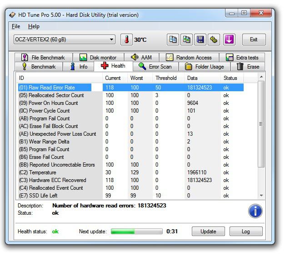Select the Unexpected Power Loss Count row
285x256 pixels.
click(131, 134)
